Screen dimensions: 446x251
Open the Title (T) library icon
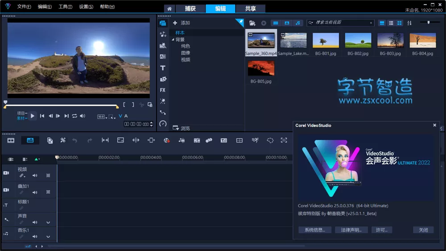coord(163,68)
